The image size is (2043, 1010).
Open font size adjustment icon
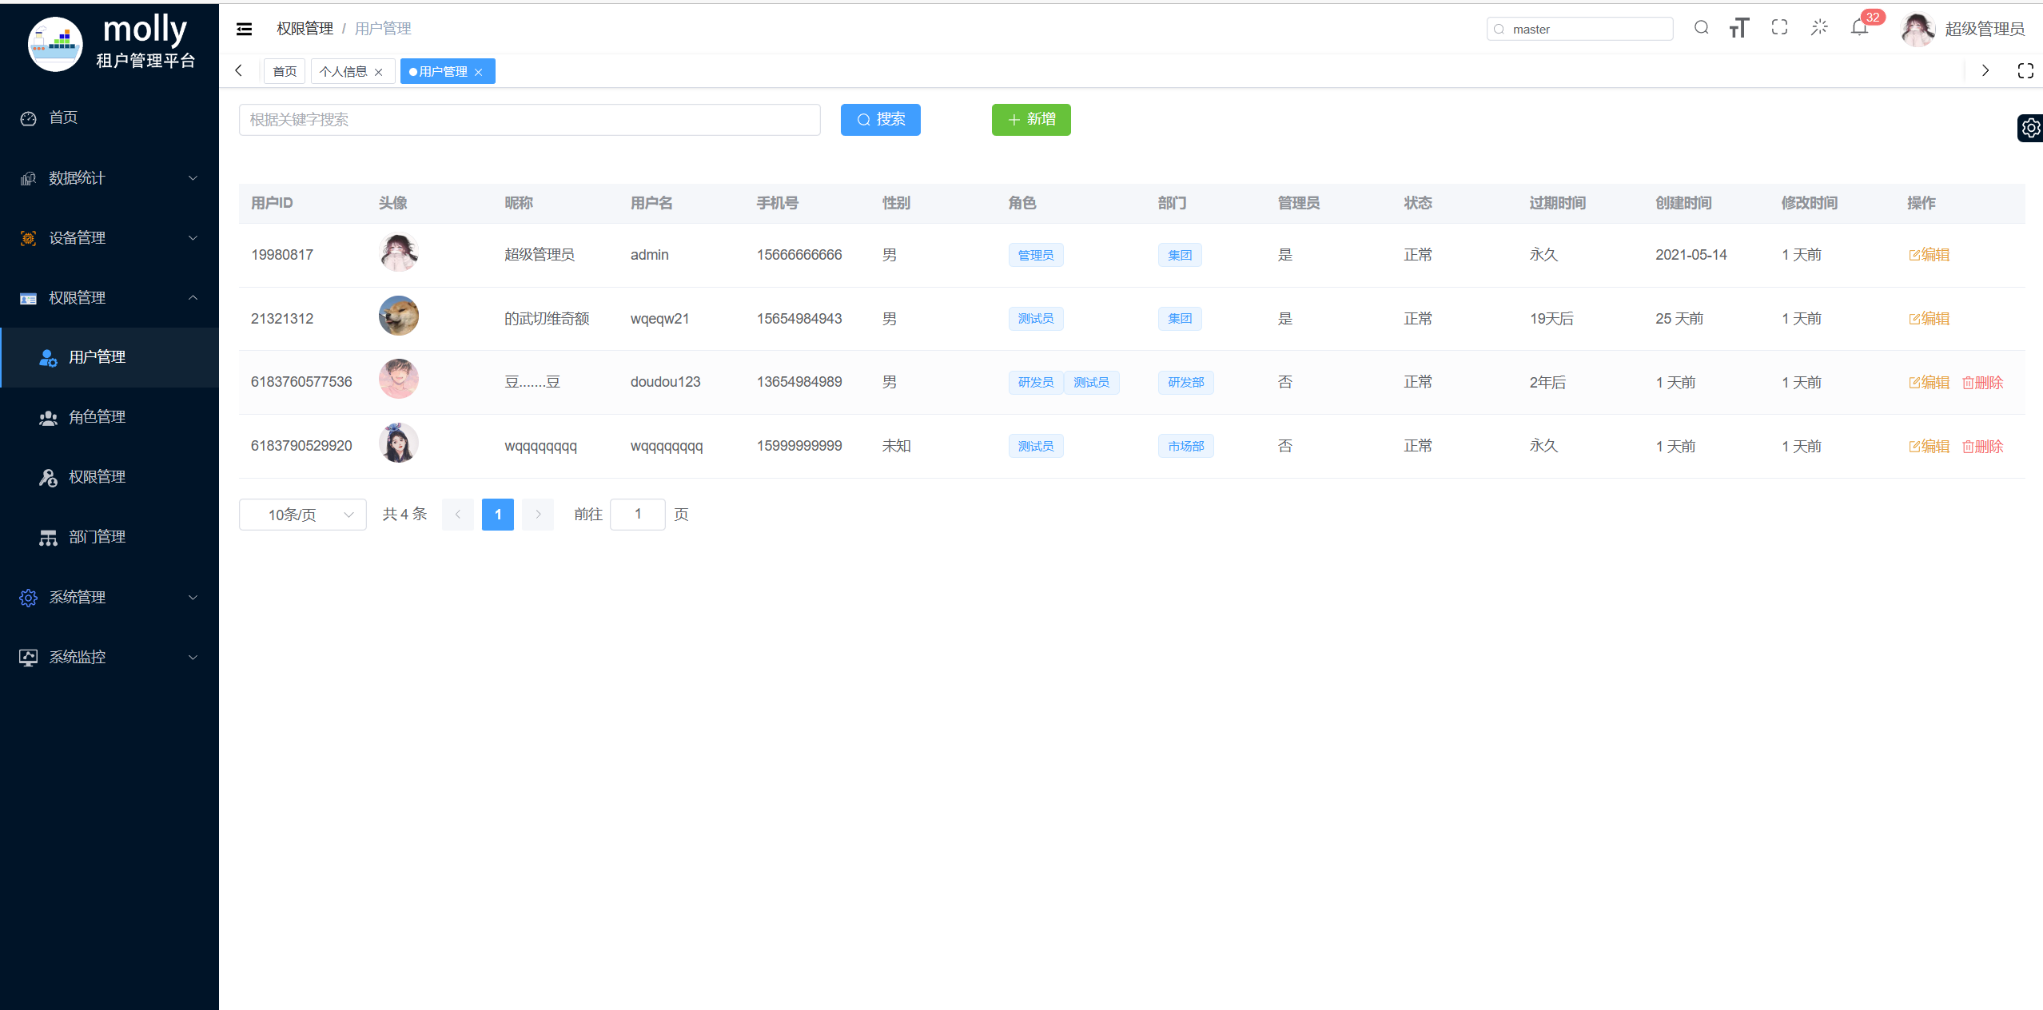(x=1739, y=28)
